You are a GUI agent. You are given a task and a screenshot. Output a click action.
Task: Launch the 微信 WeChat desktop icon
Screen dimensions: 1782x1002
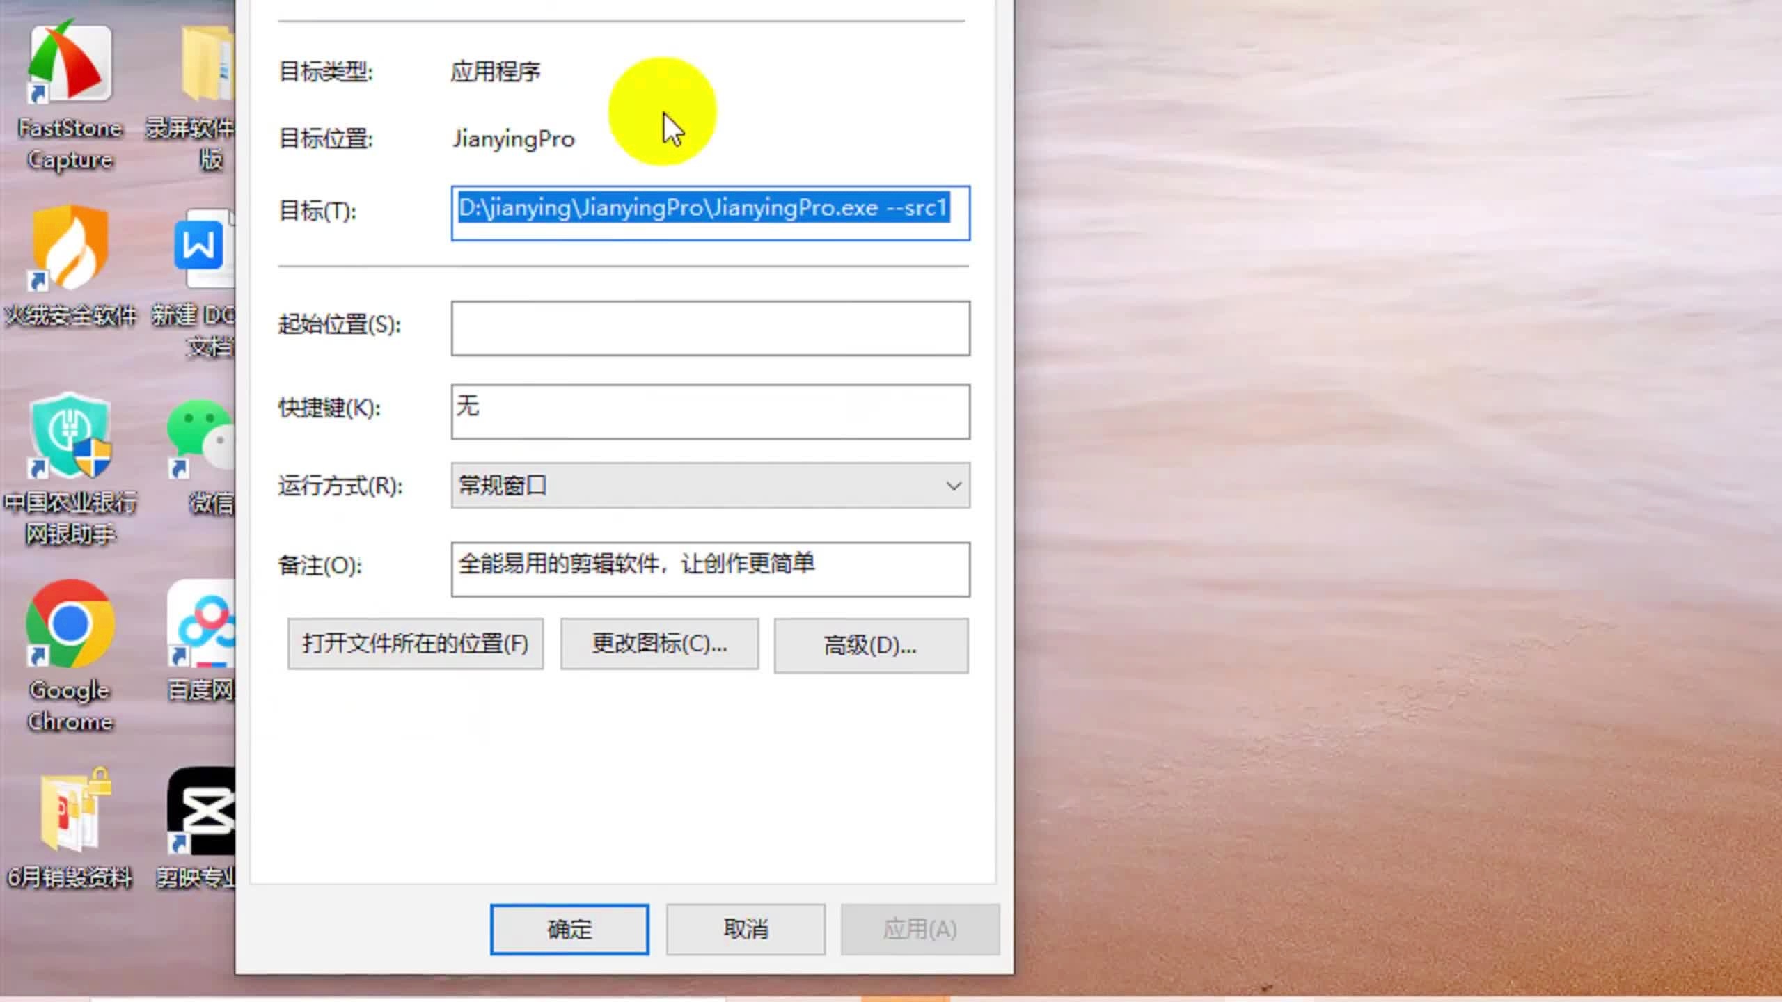click(202, 456)
